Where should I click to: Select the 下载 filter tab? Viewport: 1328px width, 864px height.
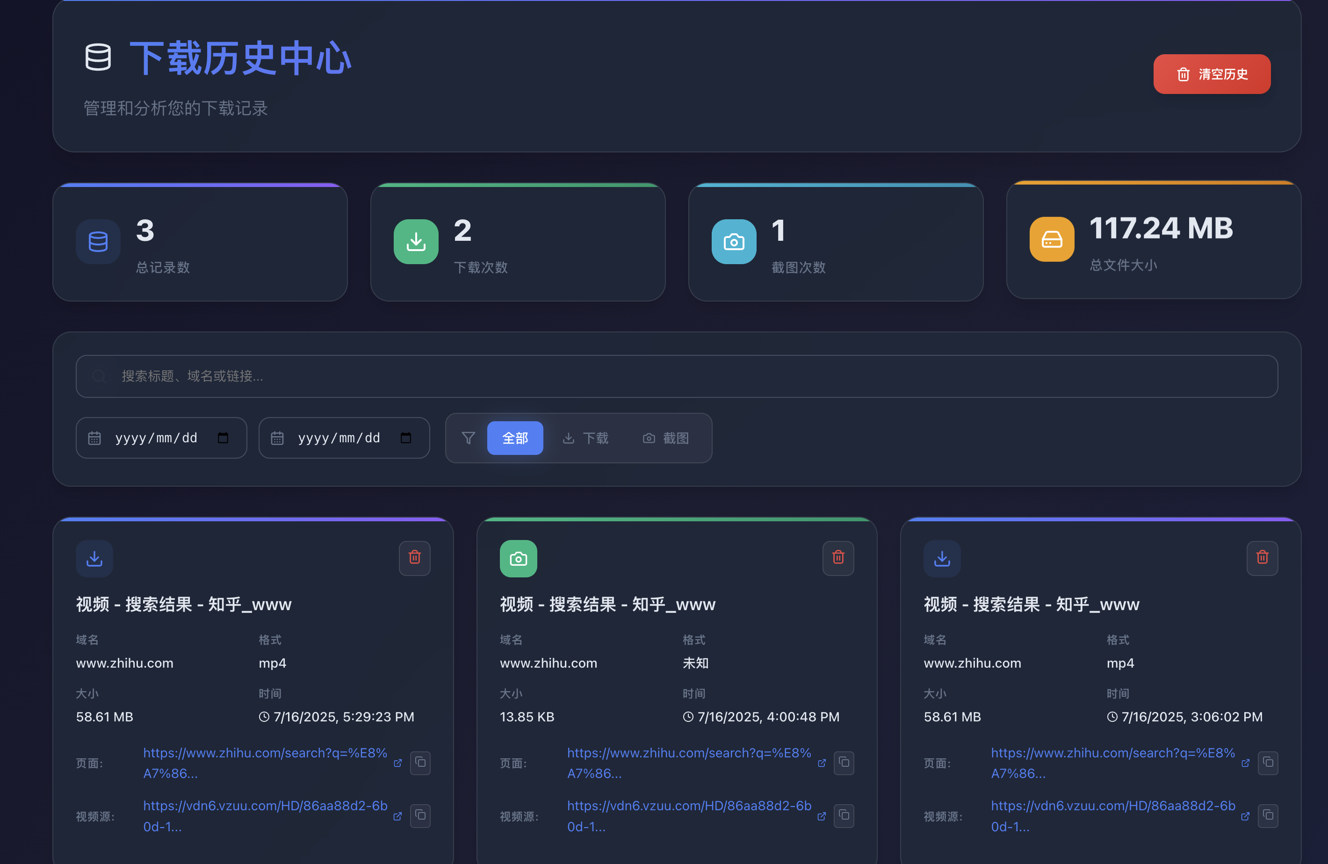[585, 438]
